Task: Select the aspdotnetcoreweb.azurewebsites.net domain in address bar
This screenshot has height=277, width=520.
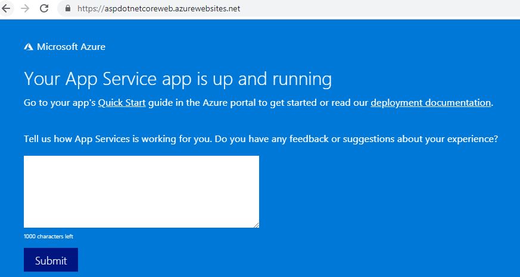Action: coord(172,8)
